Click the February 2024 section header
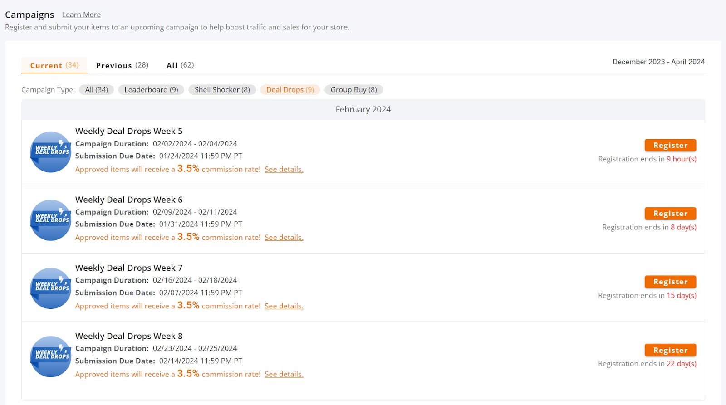 tap(363, 109)
